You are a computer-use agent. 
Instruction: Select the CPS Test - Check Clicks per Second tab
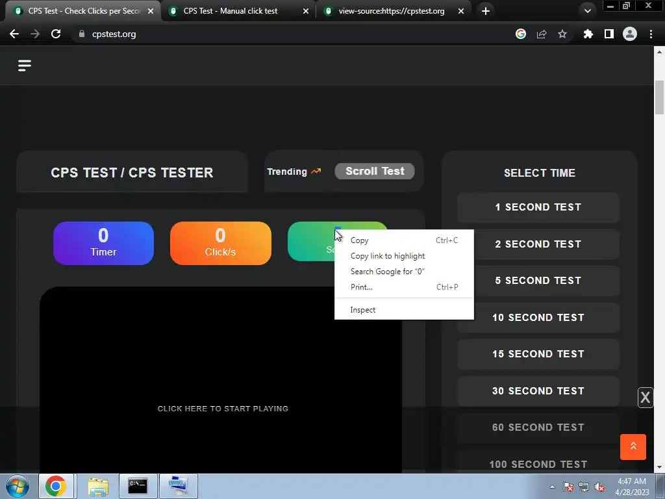coord(82,11)
